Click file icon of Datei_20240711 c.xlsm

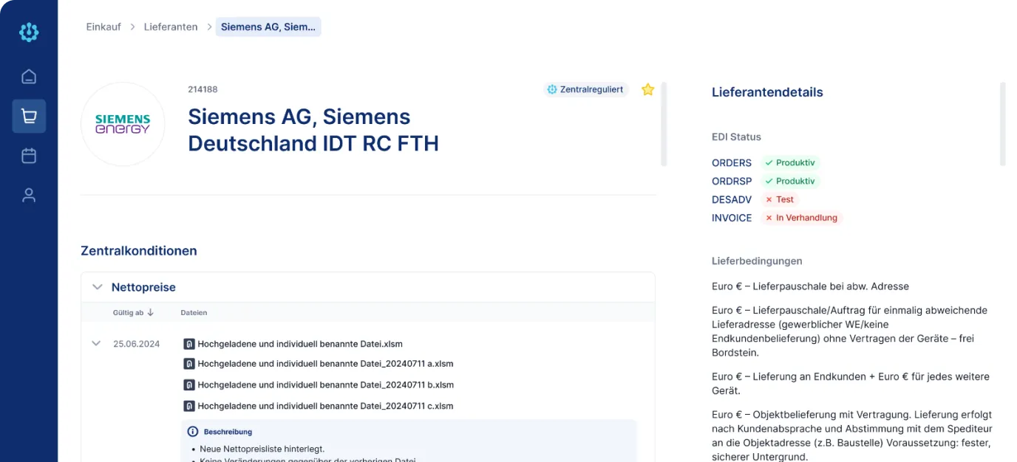coord(188,405)
